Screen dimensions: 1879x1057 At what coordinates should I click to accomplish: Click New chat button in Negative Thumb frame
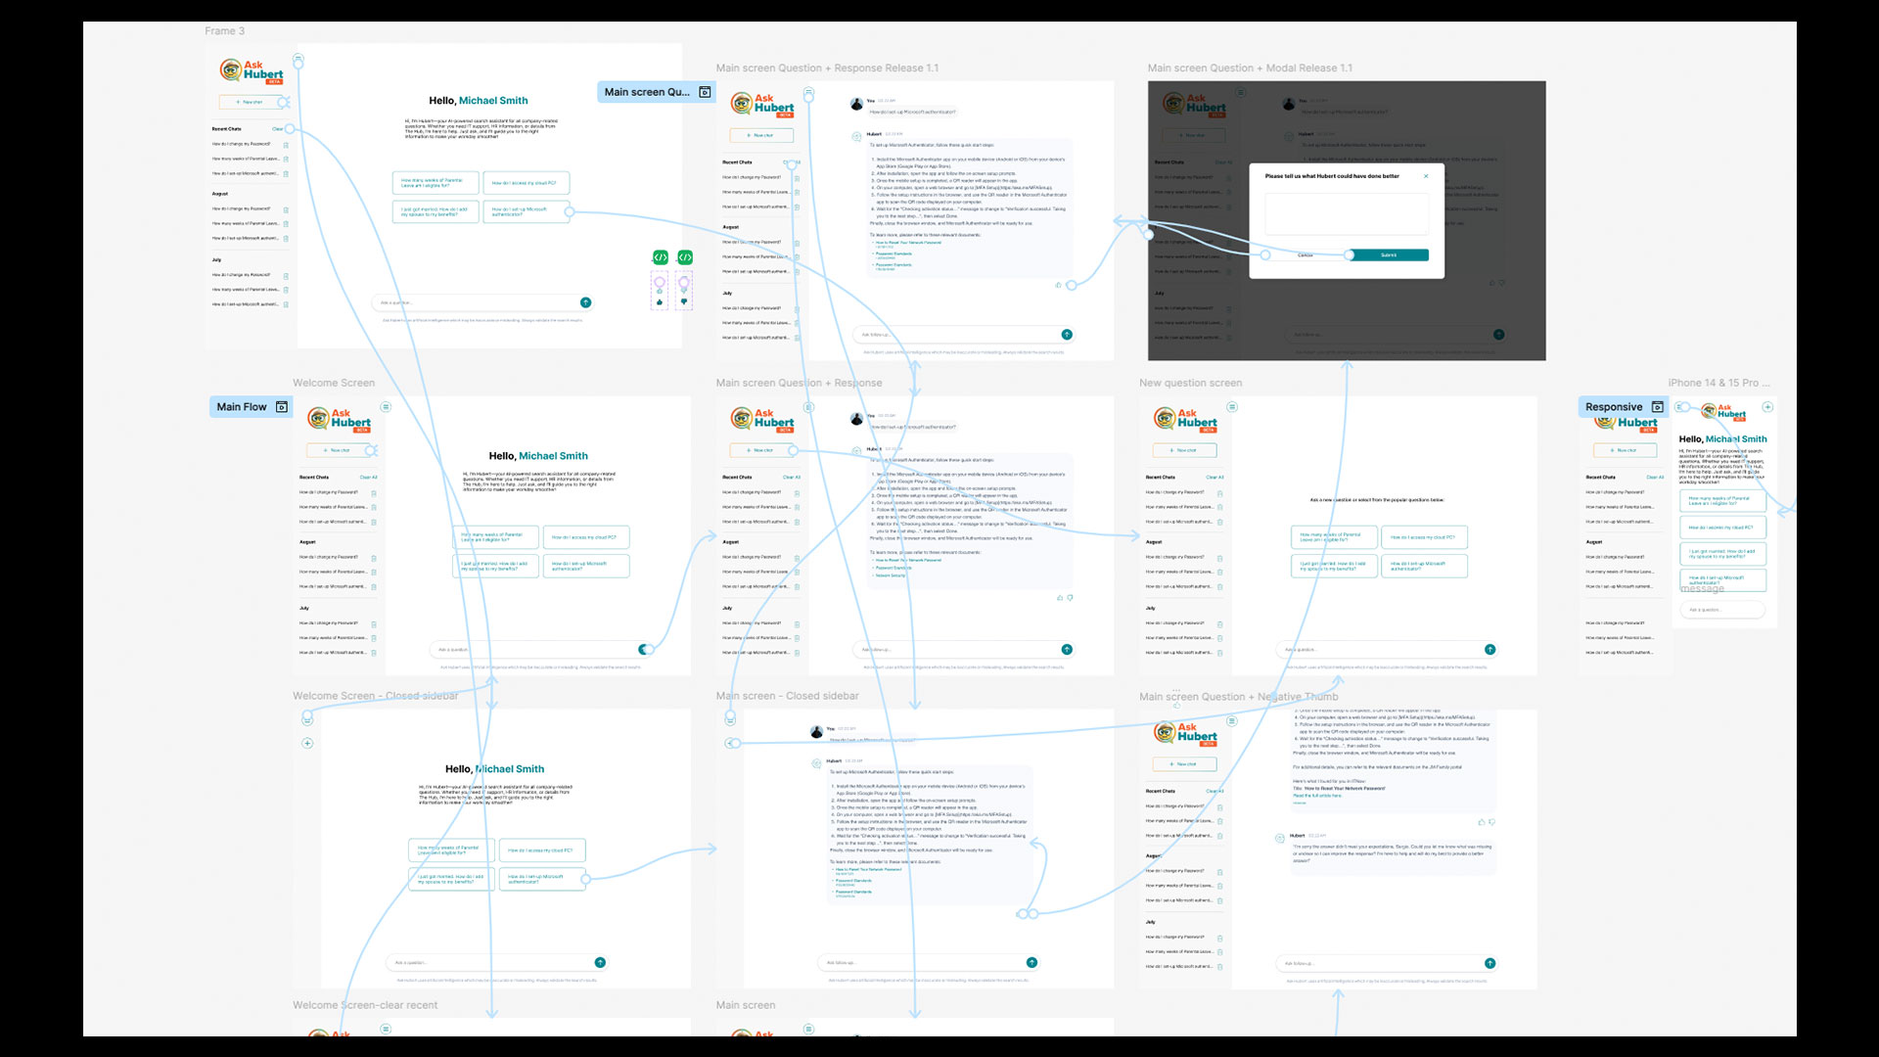click(x=1185, y=763)
